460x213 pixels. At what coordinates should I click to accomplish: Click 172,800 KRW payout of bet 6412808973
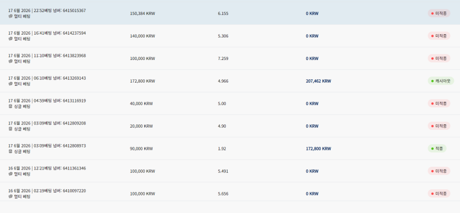pyautogui.click(x=318, y=149)
